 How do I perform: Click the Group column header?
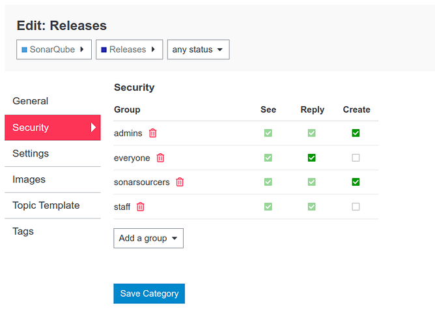point(127,110)
